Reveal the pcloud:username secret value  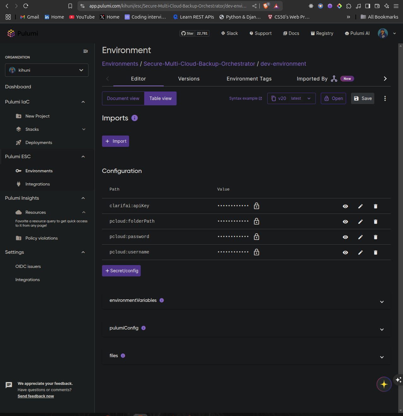pyautogui.click(x=345, y=252)
